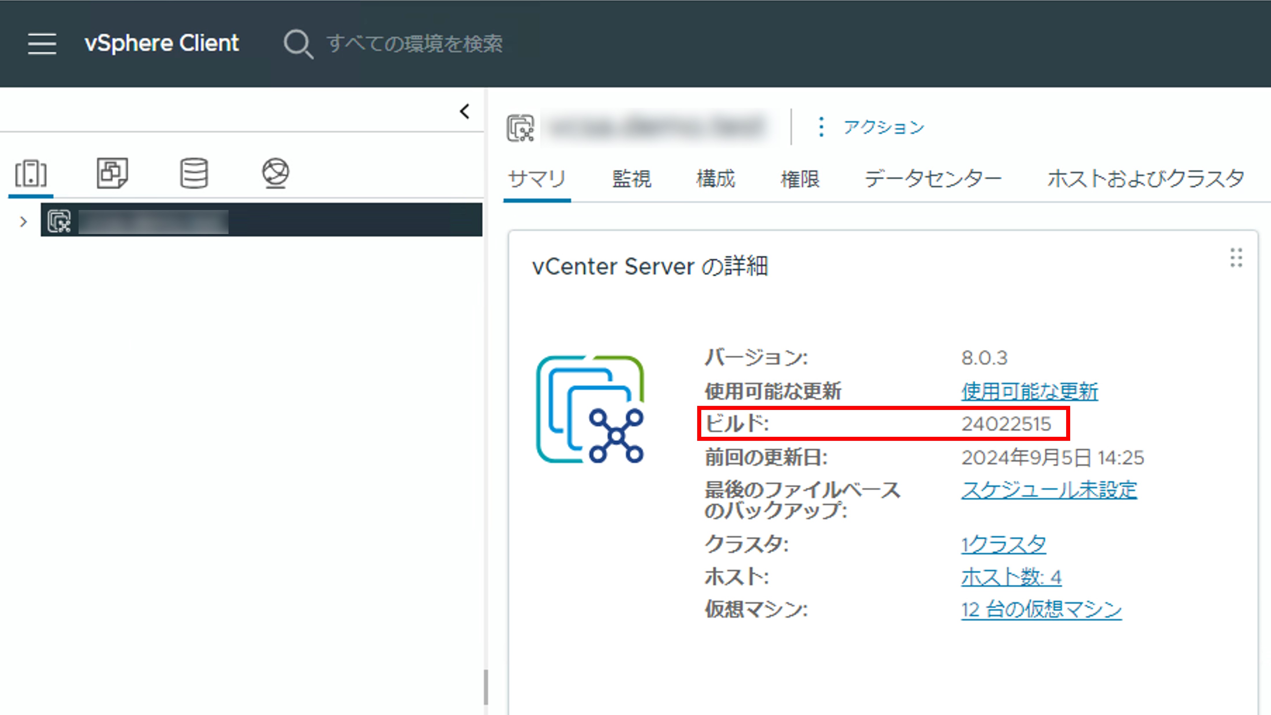Select the Hosts and Clusters inventory icon
1271x715 pixels.
pos(31,173)
